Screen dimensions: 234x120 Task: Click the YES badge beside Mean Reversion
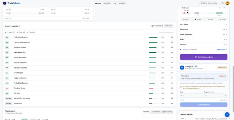[x=7, y=53]
